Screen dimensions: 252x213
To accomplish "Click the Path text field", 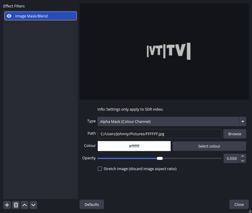I will (x=159, y=134).
